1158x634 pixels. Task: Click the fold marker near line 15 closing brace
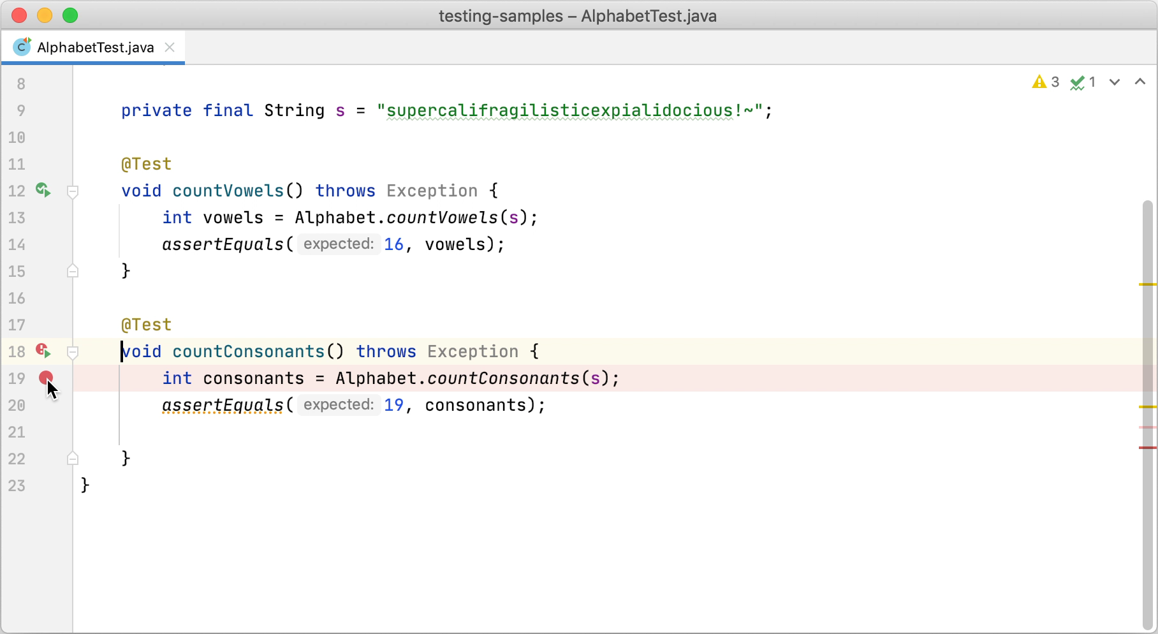click(73, 271)
